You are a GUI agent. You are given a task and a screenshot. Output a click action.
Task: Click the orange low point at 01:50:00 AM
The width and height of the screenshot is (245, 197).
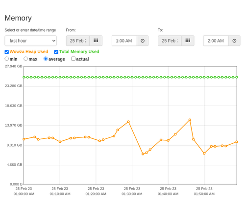point(204,153)
